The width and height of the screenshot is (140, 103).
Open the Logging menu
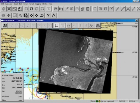pyautogui.click(x=38, y=4)
